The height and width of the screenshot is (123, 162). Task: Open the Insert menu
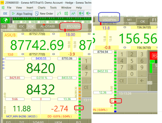tap(30, 8)
